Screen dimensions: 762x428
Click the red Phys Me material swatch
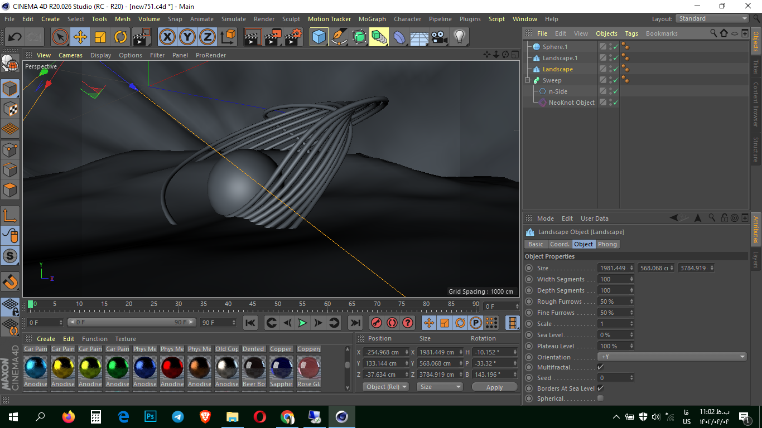tap(172, 367)
